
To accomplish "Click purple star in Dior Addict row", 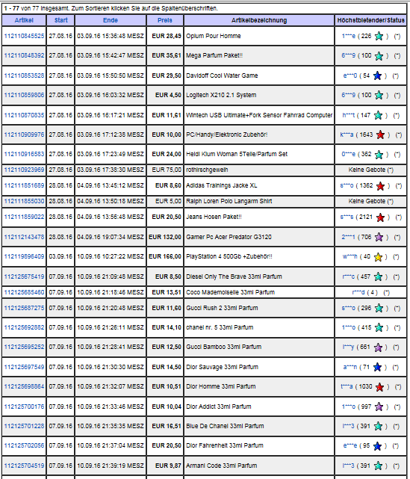I will click(x=379, y=407).
